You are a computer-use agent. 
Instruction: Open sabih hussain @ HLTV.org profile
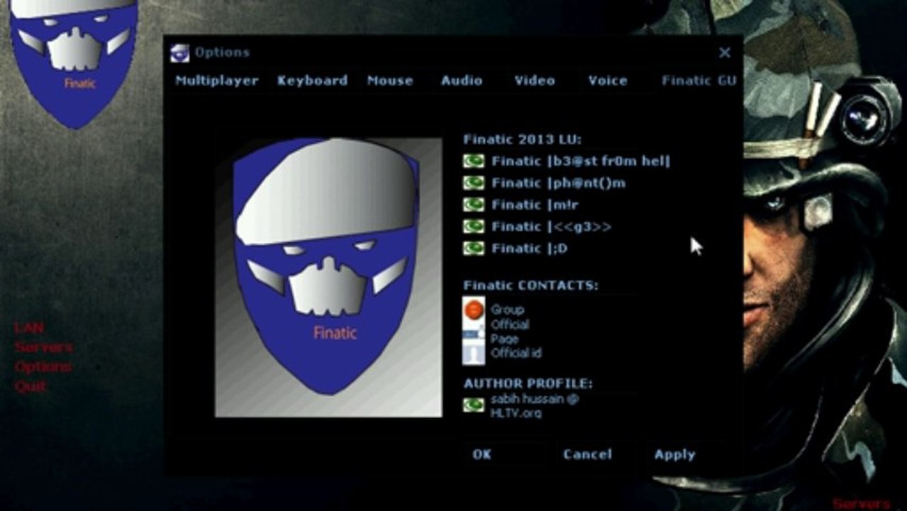[535, 405]
